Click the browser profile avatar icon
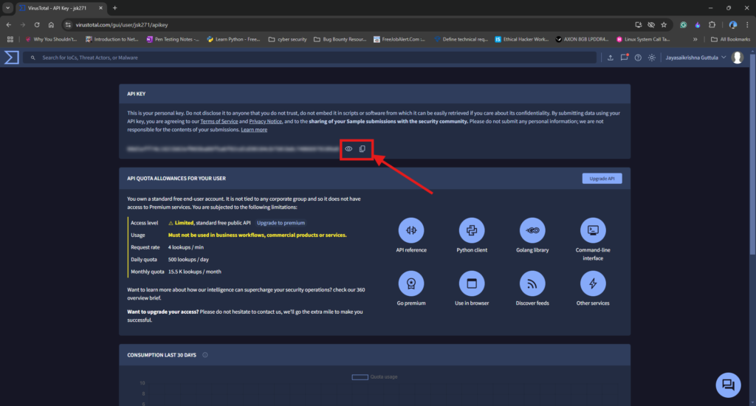Image resolution: width=756 pixels, height=406 pixels. click(x=733, y=24)
